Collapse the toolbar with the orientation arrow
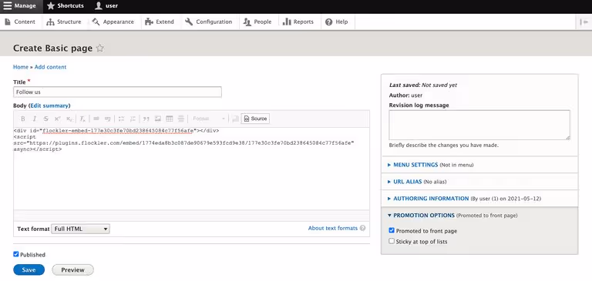The image size is (592, 281). tap(584, 22)
